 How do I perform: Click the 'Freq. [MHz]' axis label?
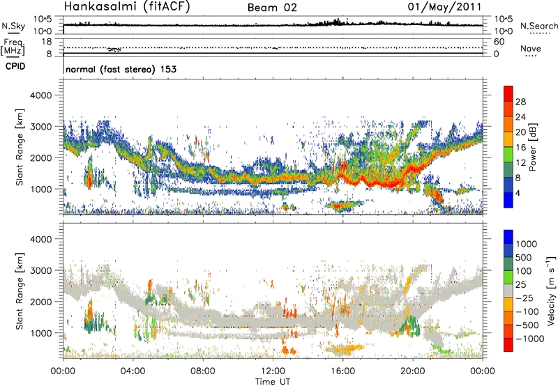tap(13, 47)
